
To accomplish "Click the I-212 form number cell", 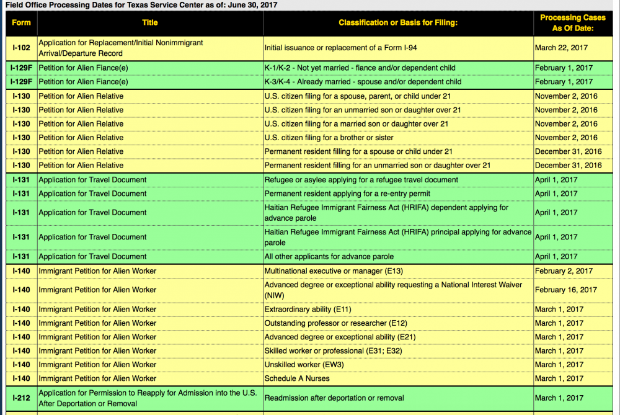I will (x=21, y=398).
